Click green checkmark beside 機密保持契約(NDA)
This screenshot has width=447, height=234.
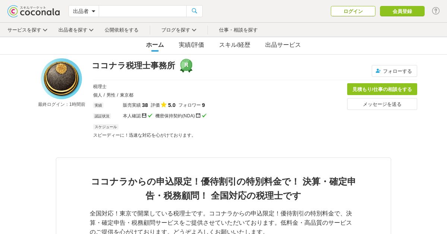[x=204, y=116]
